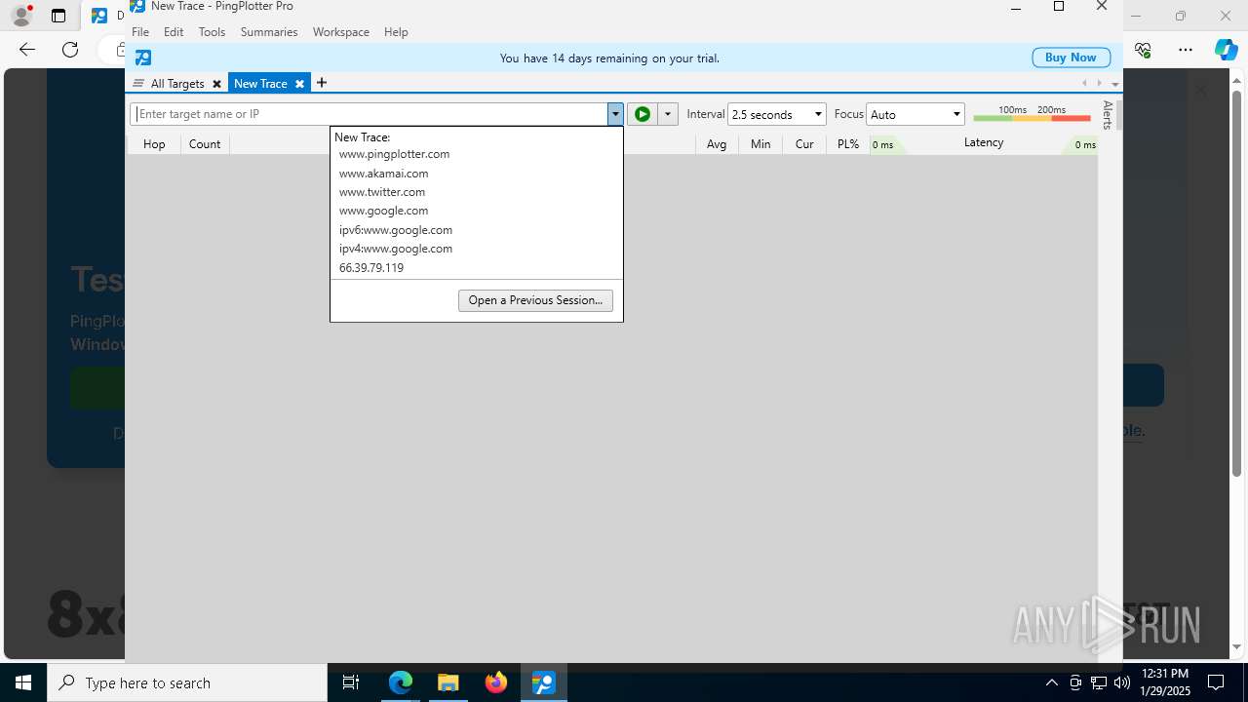This screenshot has width=1248, height=702.
Task: Select www.akamai.com from the list
Action: click(383, 174)
